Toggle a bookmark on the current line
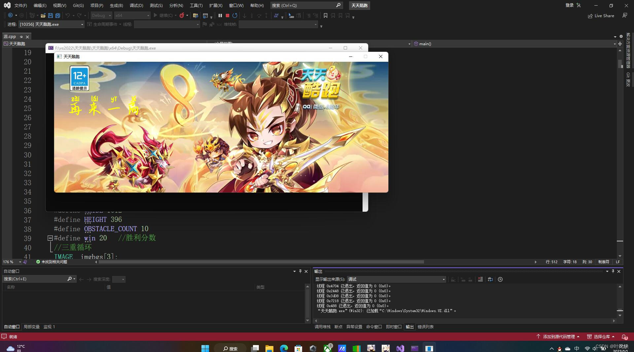The width and height of the screenshot is (634, 352). pyautogui.click(x=326, y=16)
